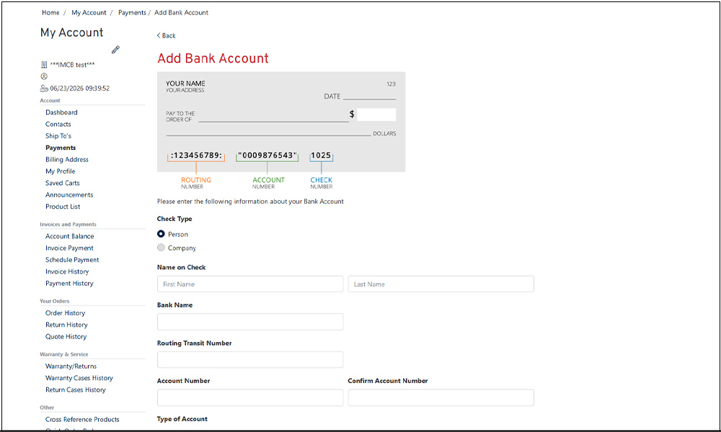Click the Back chevron arrow
The width and height of the screenshot is (721, 432).
[159, 35]
